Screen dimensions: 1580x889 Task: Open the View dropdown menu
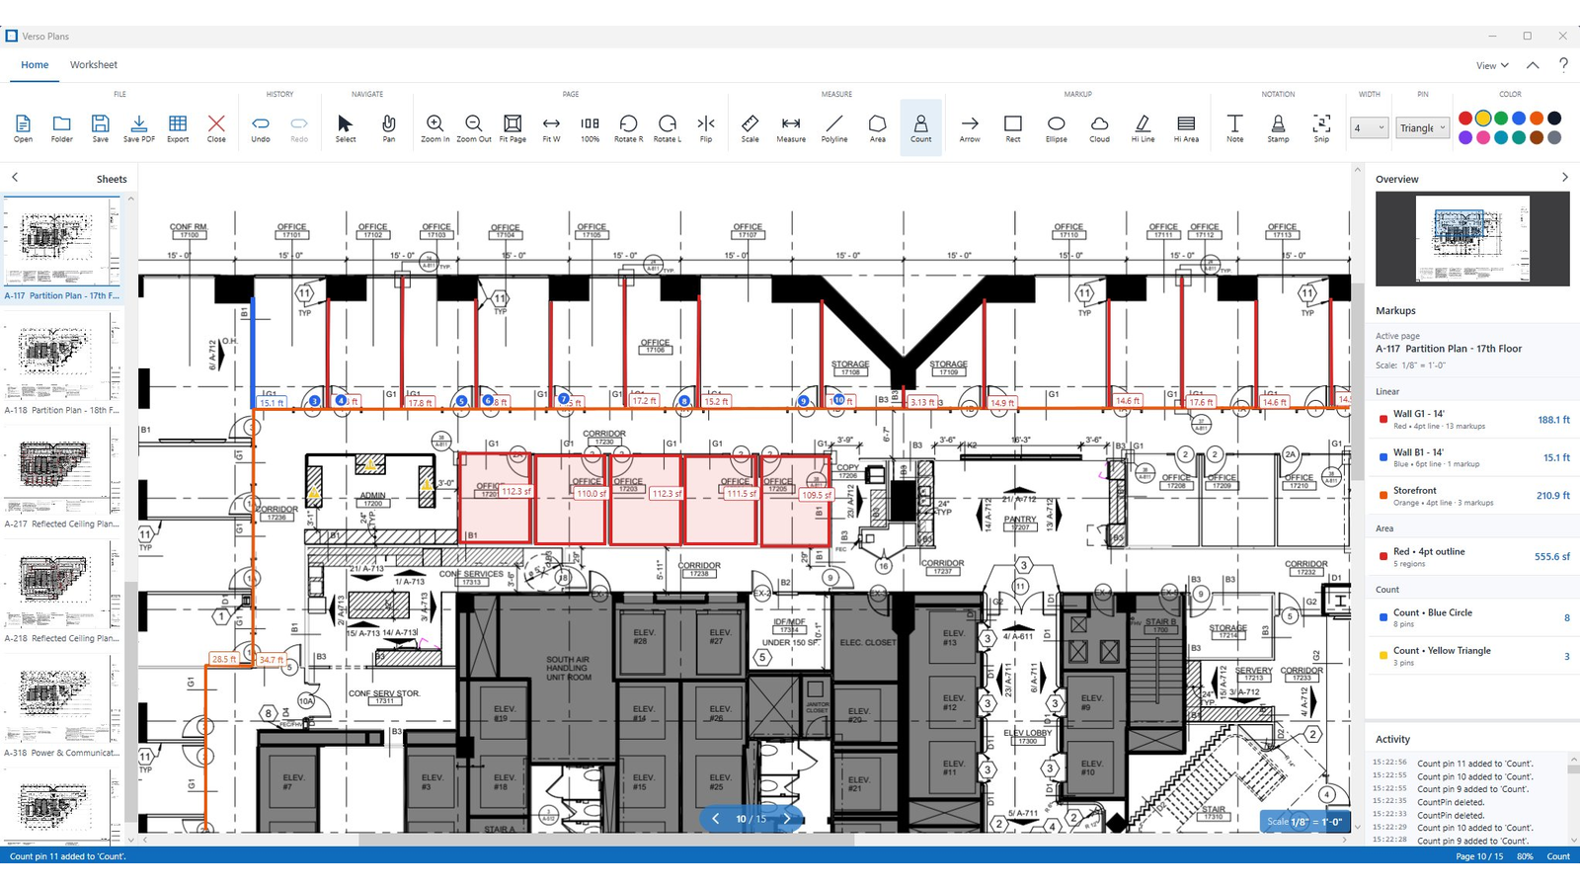[x=1492, y=65]
